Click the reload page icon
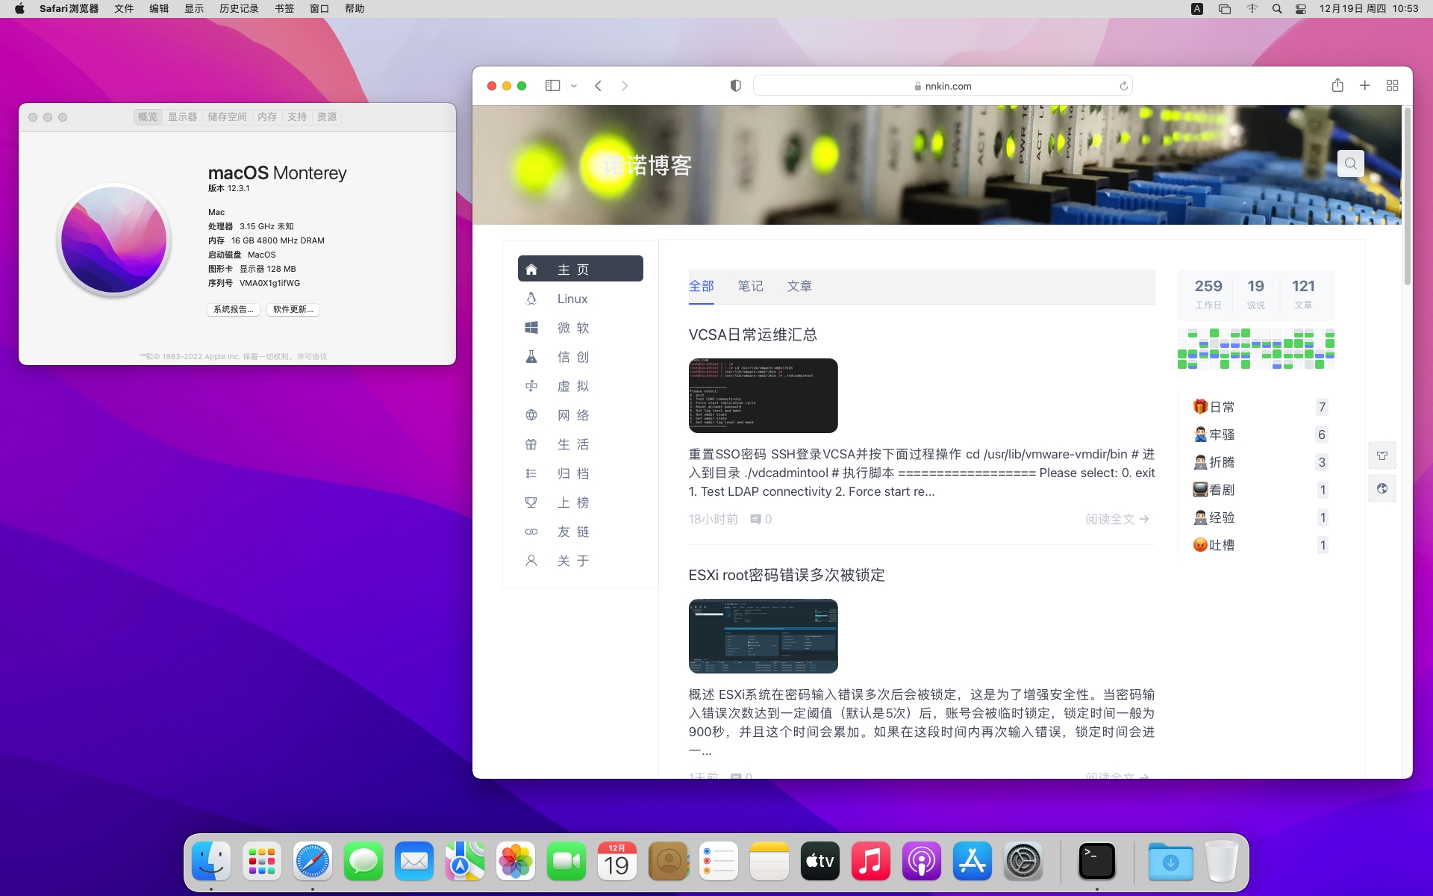The image size is (1433, 896). pyautogui.click(x=1123, y=86)
